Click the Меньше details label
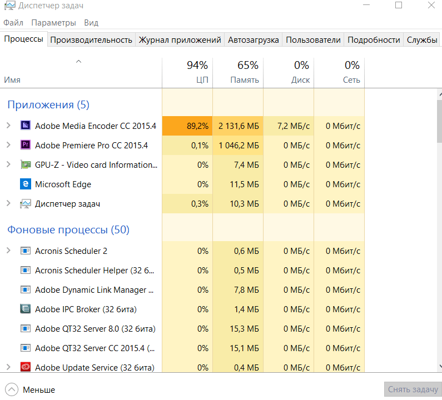 (x=39, y=390)
